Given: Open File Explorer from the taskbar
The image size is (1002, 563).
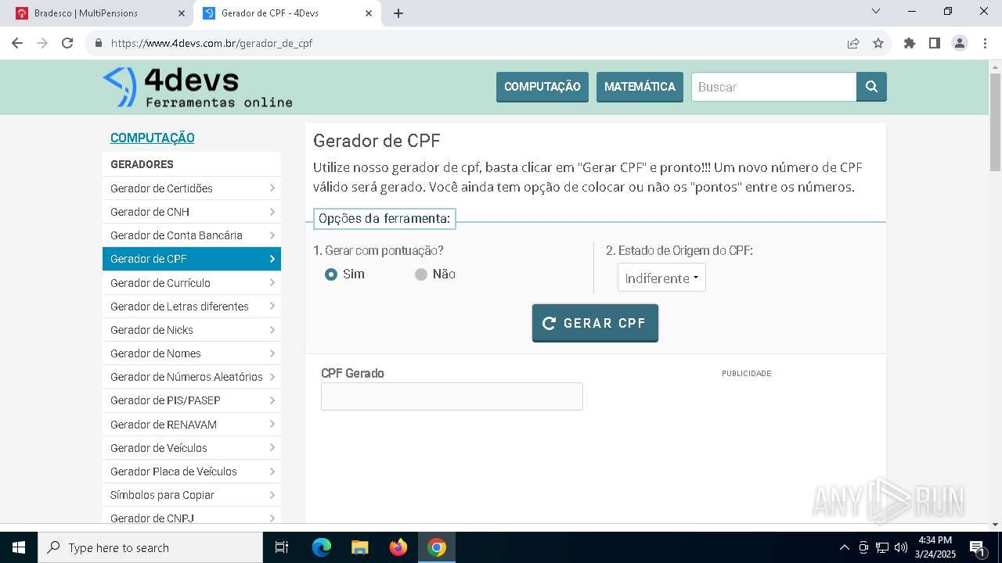Looking at the screenshot, I should (359, 547).
